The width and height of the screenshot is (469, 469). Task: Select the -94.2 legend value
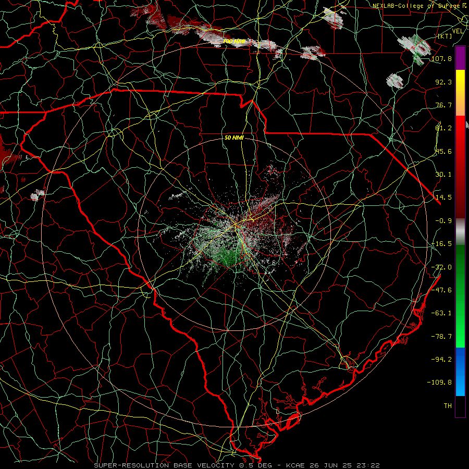click(441, 359)
